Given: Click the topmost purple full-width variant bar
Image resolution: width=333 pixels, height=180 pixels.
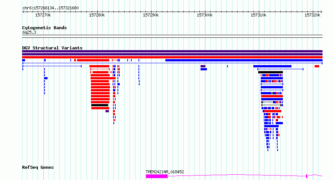Looking at the screenshot, I should coord(172,51).
